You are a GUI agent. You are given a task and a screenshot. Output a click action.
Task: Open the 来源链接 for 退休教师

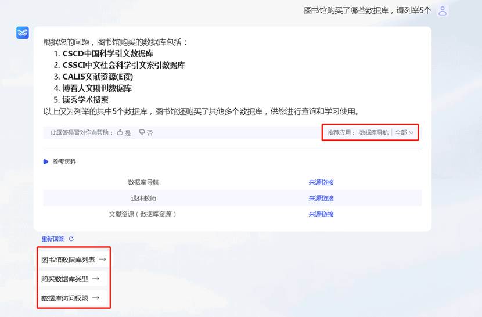point(321,199)
